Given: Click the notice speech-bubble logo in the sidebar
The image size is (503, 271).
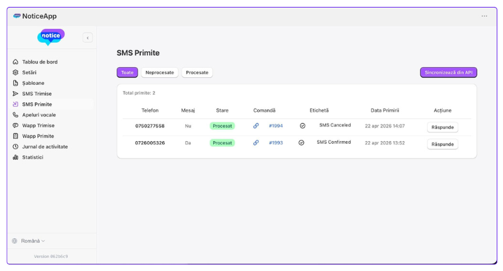Looking at the screenshot, I should pyautogui.click(x=51, y=37).
